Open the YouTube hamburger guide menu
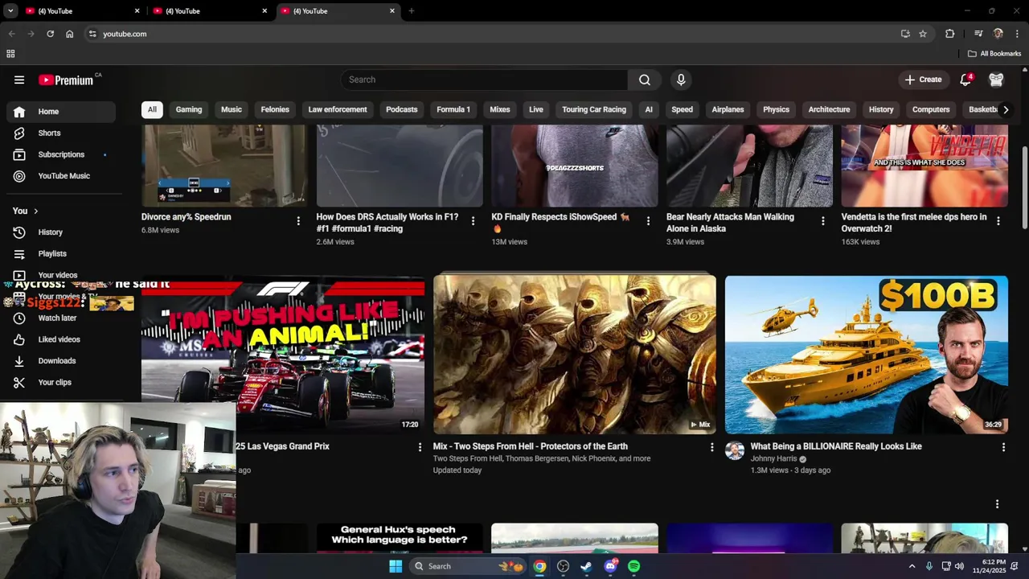The height and width of the screenshot is (579, 1029). click(19, 80)
